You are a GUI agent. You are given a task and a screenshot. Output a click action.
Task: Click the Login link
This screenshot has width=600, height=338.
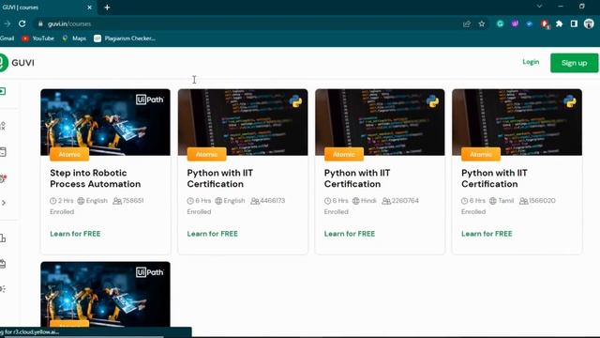pyautogui.click(x=531, y=62)
